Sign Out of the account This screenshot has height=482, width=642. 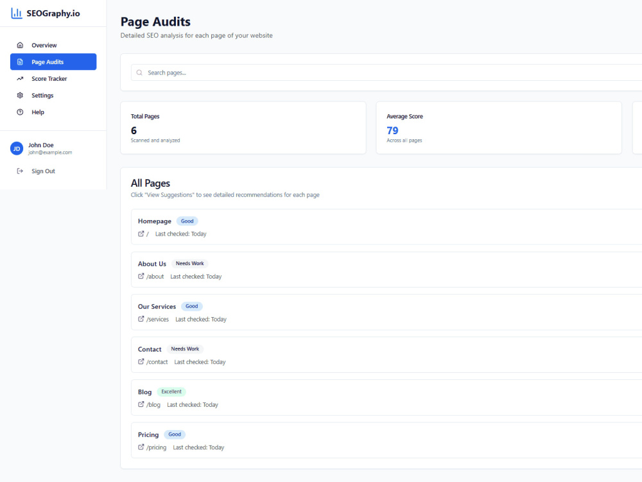[x=53, y=171]
